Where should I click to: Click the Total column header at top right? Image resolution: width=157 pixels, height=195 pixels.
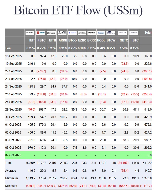pyautogui.click(x=148, y=33)
